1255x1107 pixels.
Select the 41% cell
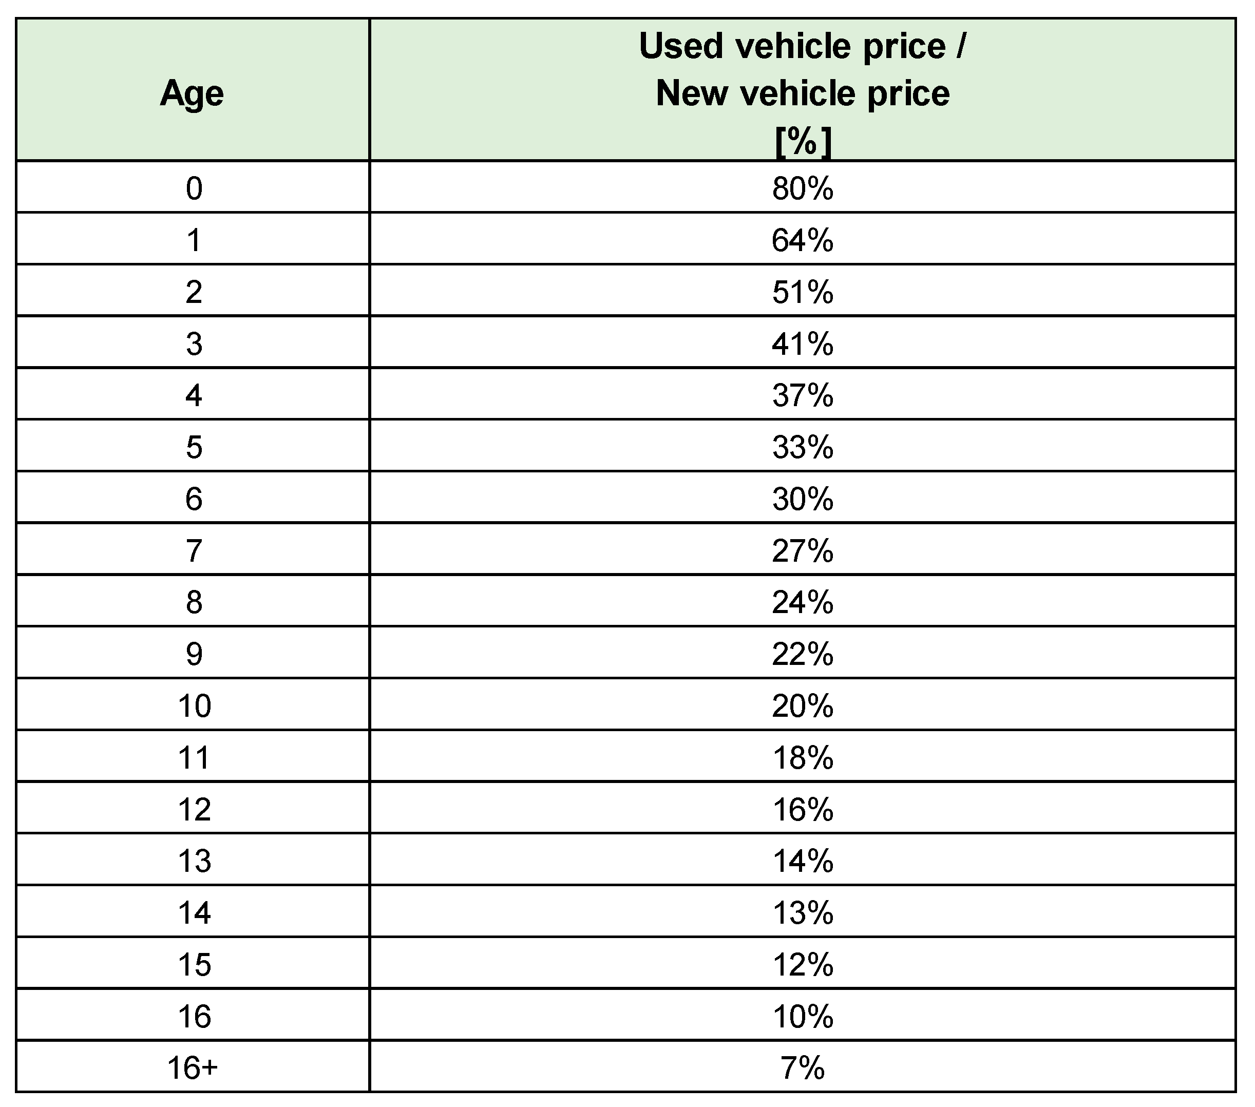(803, 344)
